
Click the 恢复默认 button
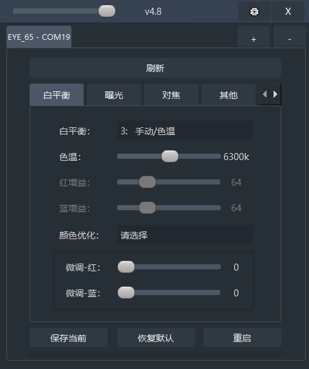pyautogui.click(x=156, y=337)
